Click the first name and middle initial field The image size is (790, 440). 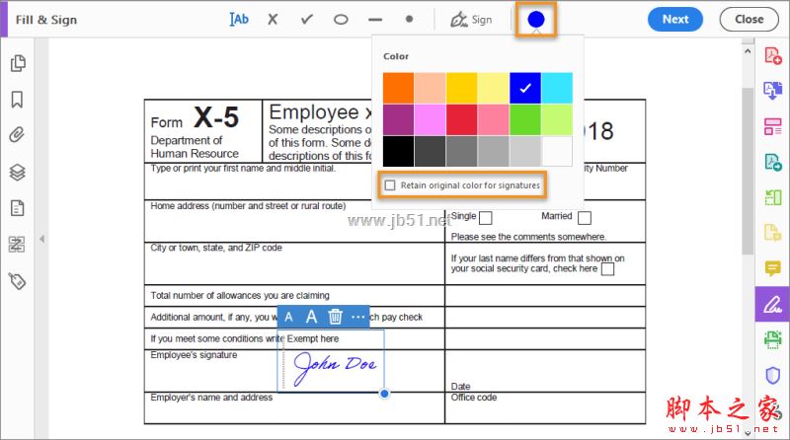(x=294, y=182)
